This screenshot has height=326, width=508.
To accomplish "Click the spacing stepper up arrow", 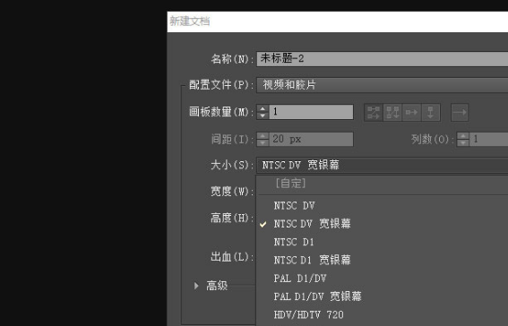I will point(263,136).
